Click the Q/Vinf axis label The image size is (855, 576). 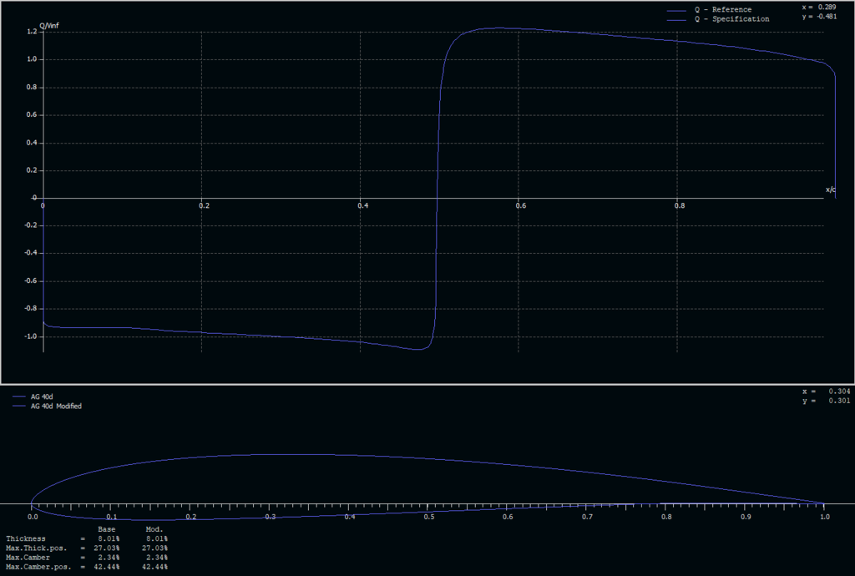tap(48, 23)
